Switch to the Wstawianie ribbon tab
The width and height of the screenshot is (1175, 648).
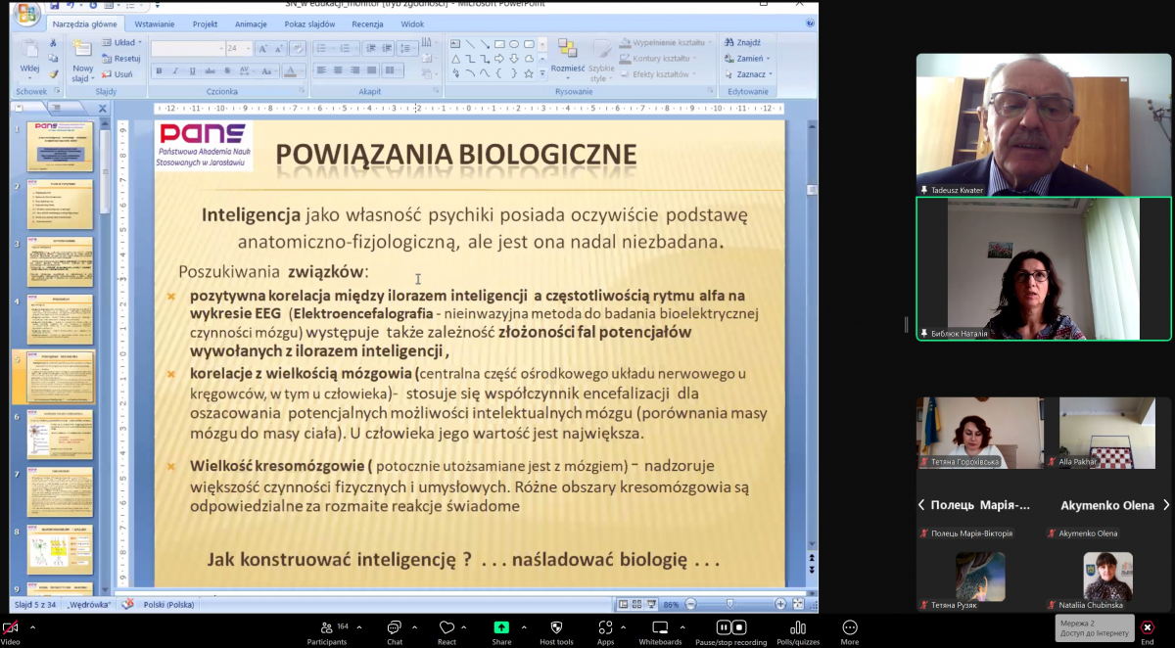tap(155, 23)
